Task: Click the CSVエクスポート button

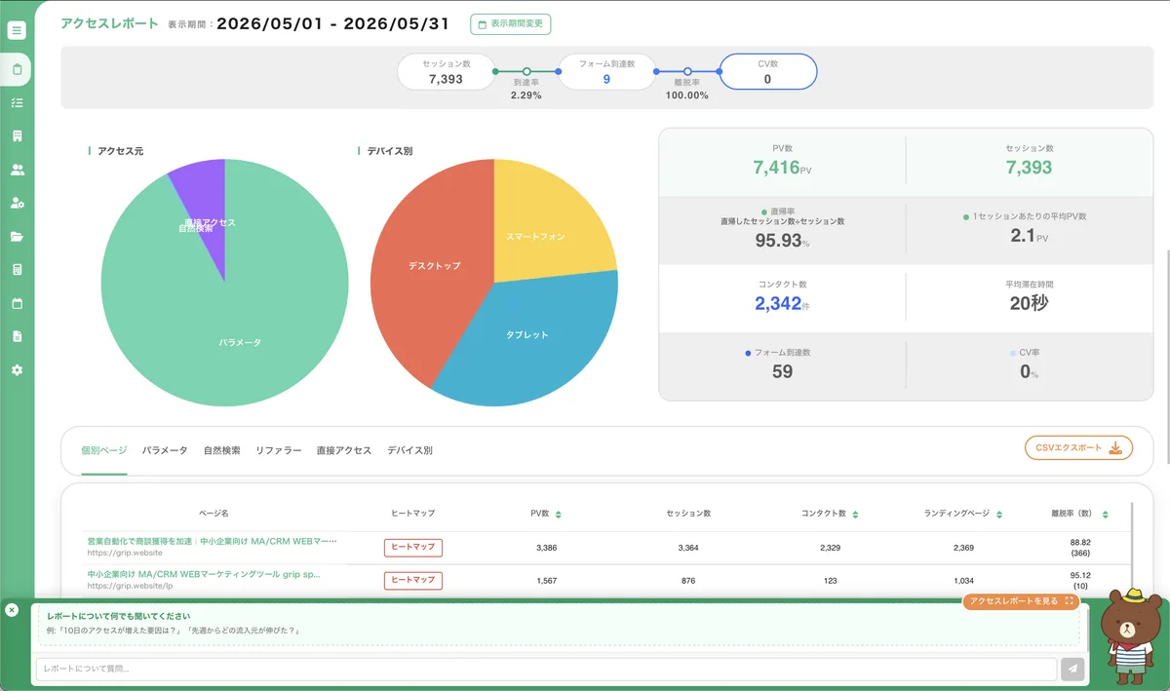Action: tap(1078, 448)
